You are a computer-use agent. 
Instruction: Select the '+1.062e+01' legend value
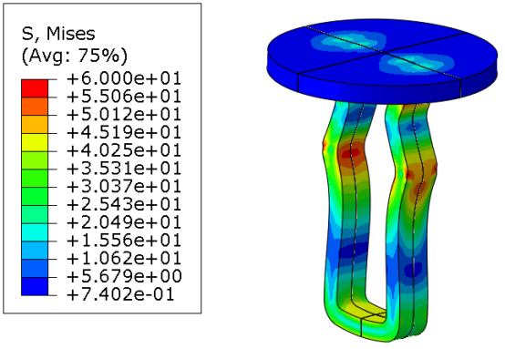click(x=124, y=259)
